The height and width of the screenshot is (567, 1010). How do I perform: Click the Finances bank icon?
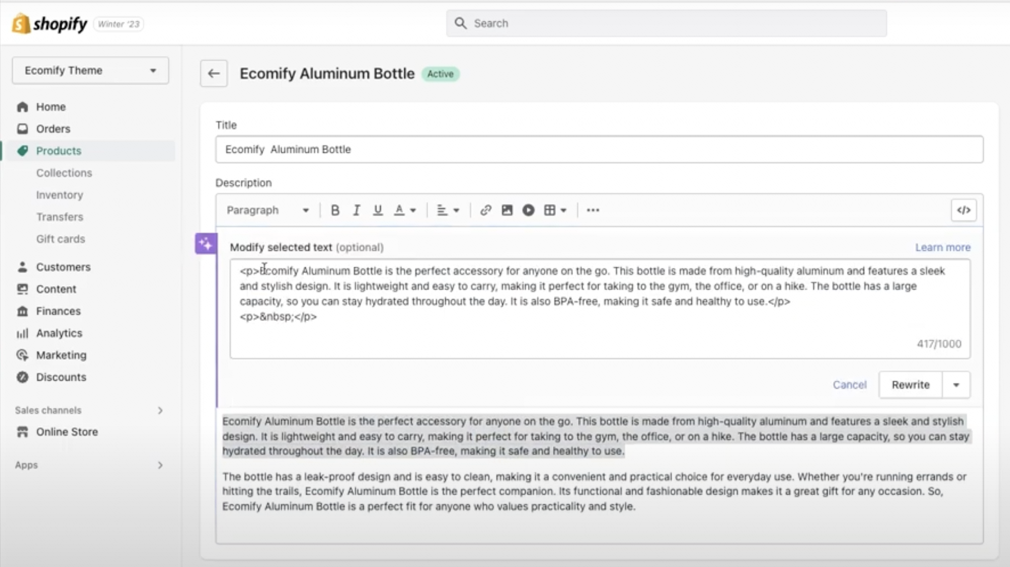pos(22,311)
